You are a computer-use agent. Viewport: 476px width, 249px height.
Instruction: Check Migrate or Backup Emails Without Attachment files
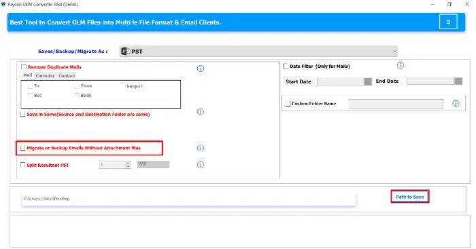22,148
